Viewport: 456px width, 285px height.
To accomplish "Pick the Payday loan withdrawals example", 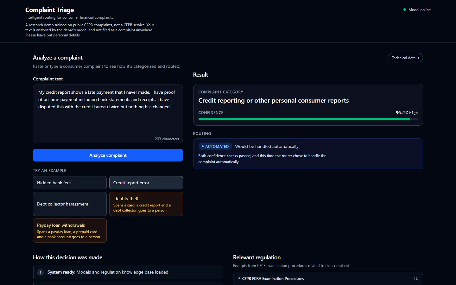I will (70, 231).
